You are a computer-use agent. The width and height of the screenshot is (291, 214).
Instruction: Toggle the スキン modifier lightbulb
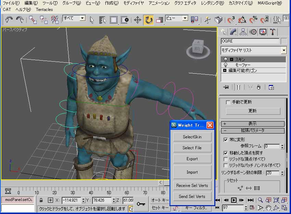226,59
